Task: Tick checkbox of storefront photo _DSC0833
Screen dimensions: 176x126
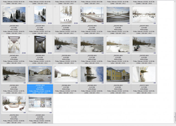Action: tap(29, 96)
